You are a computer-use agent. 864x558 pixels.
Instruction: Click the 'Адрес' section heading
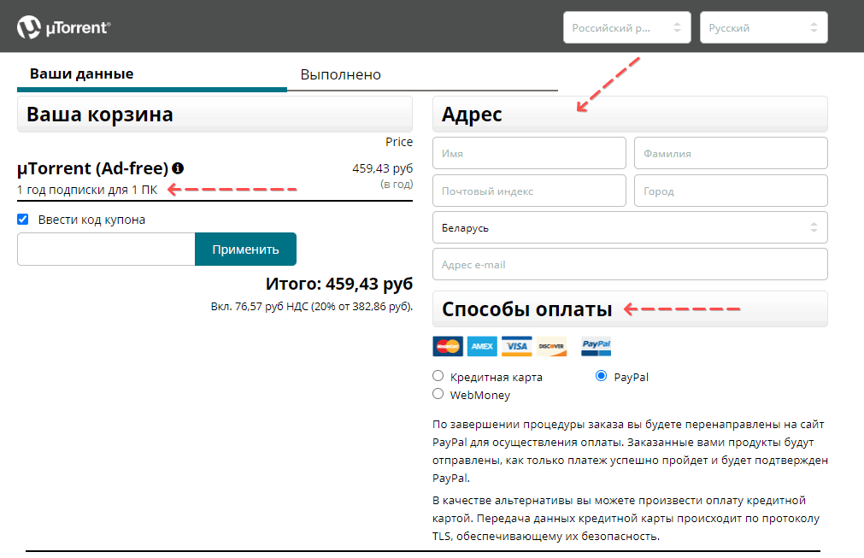point(472,115)
